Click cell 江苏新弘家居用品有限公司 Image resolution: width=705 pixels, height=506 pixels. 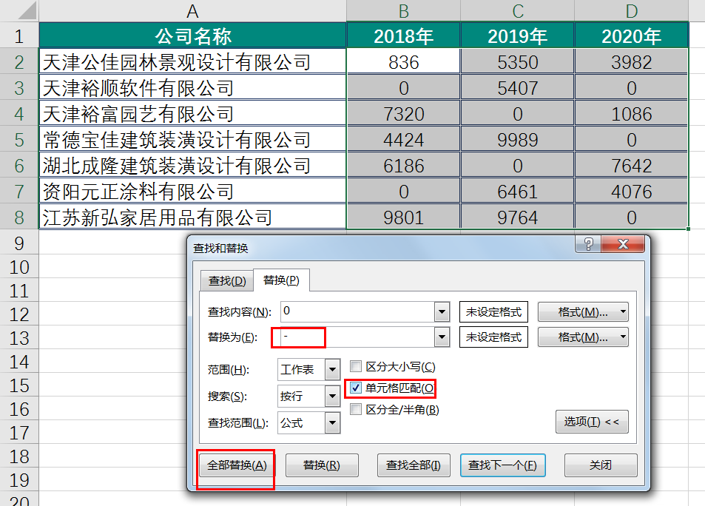pyautogui.click(x=192, y=217)
